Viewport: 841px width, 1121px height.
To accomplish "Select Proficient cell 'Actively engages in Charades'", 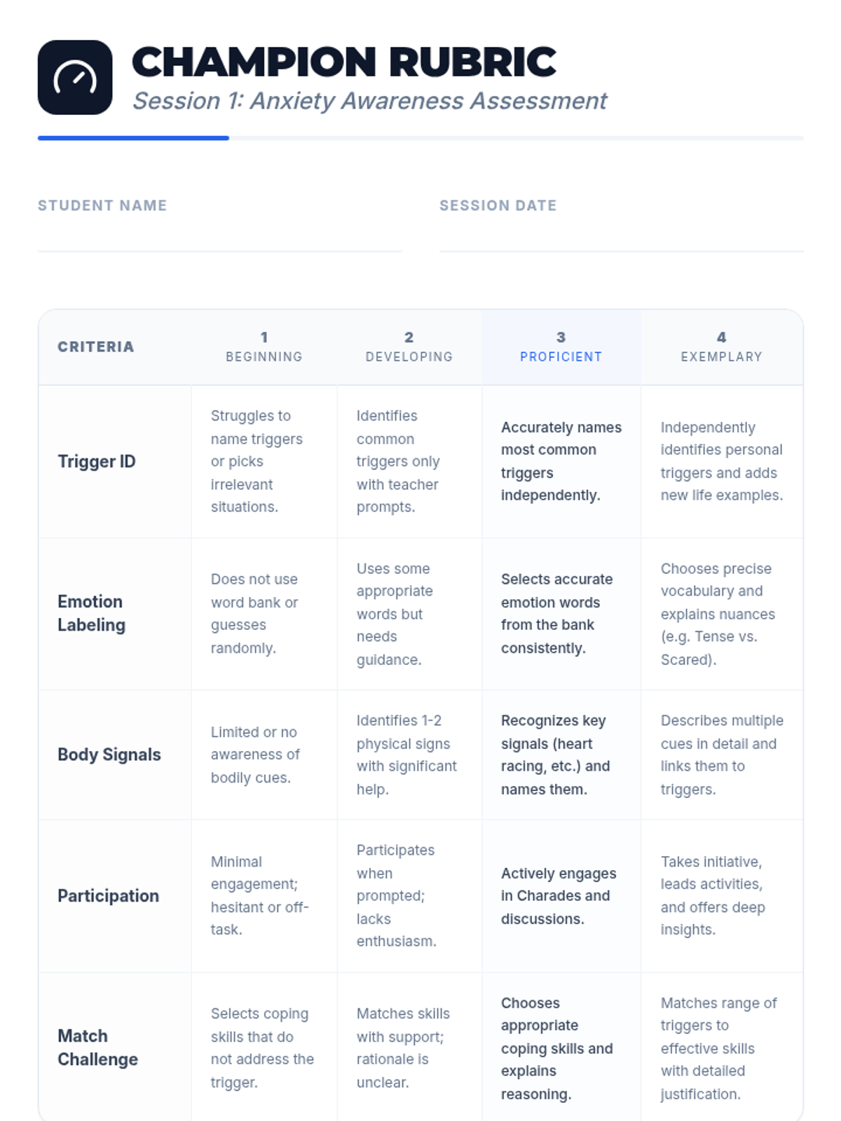I will [561, 895].
